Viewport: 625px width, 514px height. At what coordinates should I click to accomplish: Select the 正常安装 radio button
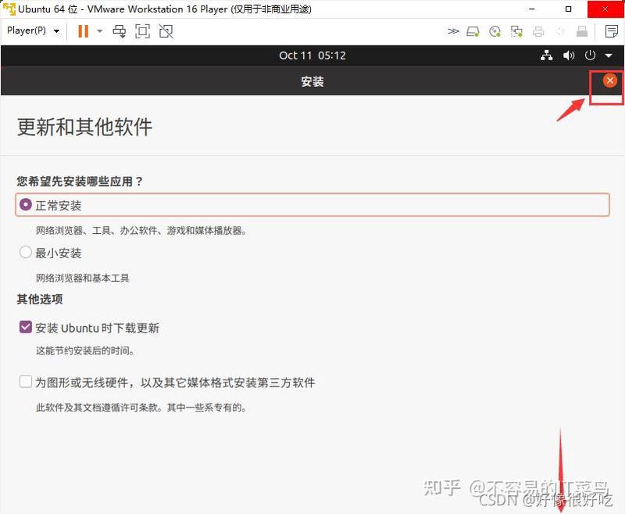[x=26, y=205]
